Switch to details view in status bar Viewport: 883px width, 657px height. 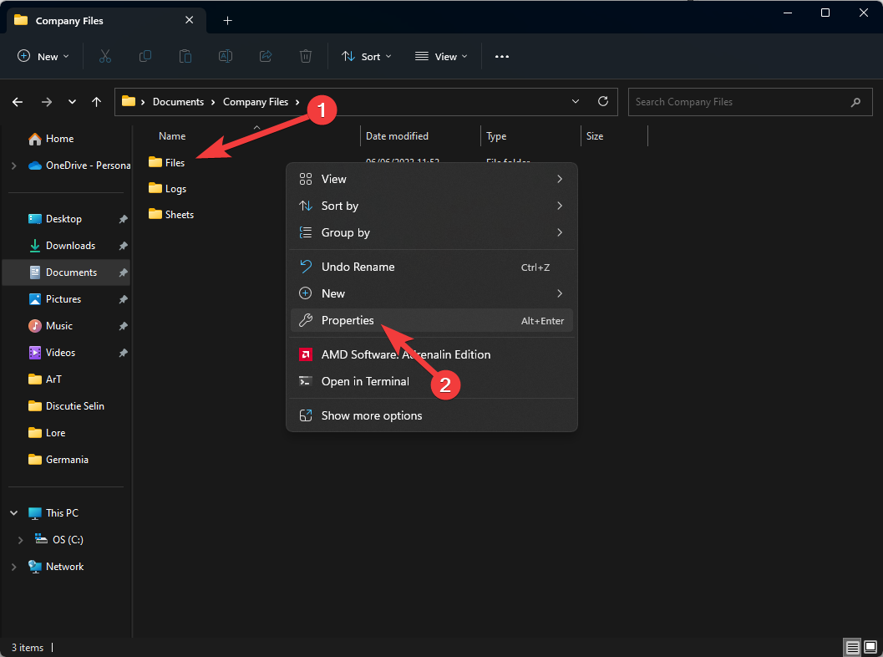click(x=852, y=647)
